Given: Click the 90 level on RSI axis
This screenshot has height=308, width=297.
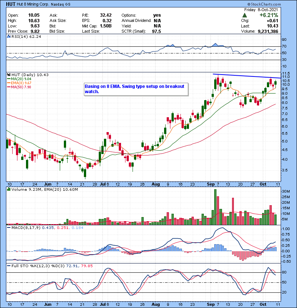Looking at the screenshot, I should click(284, 40).
